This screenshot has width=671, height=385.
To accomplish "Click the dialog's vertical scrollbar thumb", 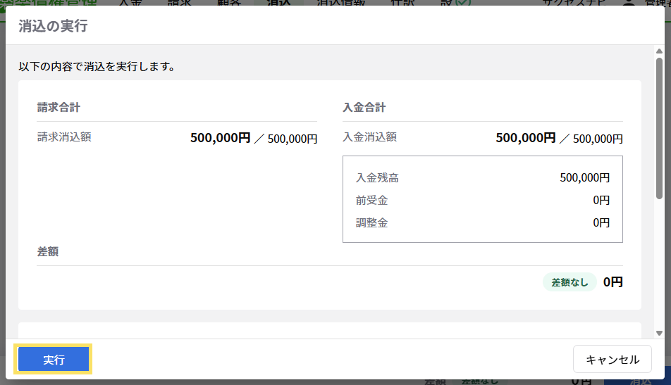I will 659,127.
